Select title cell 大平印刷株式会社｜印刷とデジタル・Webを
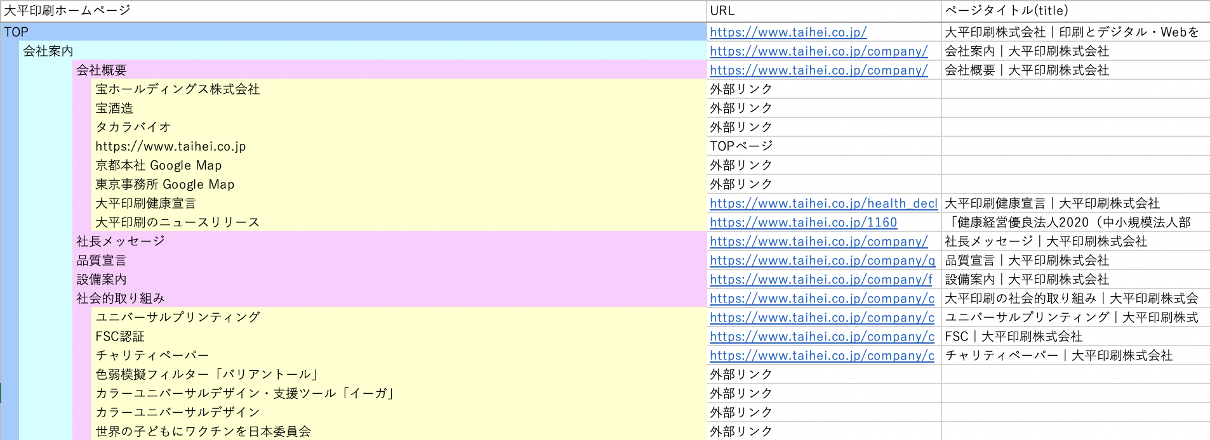1210x440 pixels. tap(1075, 32)
